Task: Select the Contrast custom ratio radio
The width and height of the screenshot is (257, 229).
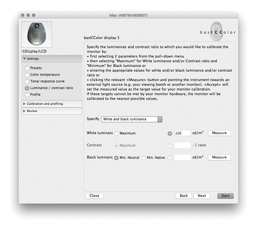Action: click(170, 146)
